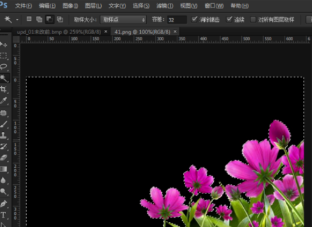Select the Blur tool
Image resolution: width=312 pixels, height=227 pixels.
coord(4,180)
